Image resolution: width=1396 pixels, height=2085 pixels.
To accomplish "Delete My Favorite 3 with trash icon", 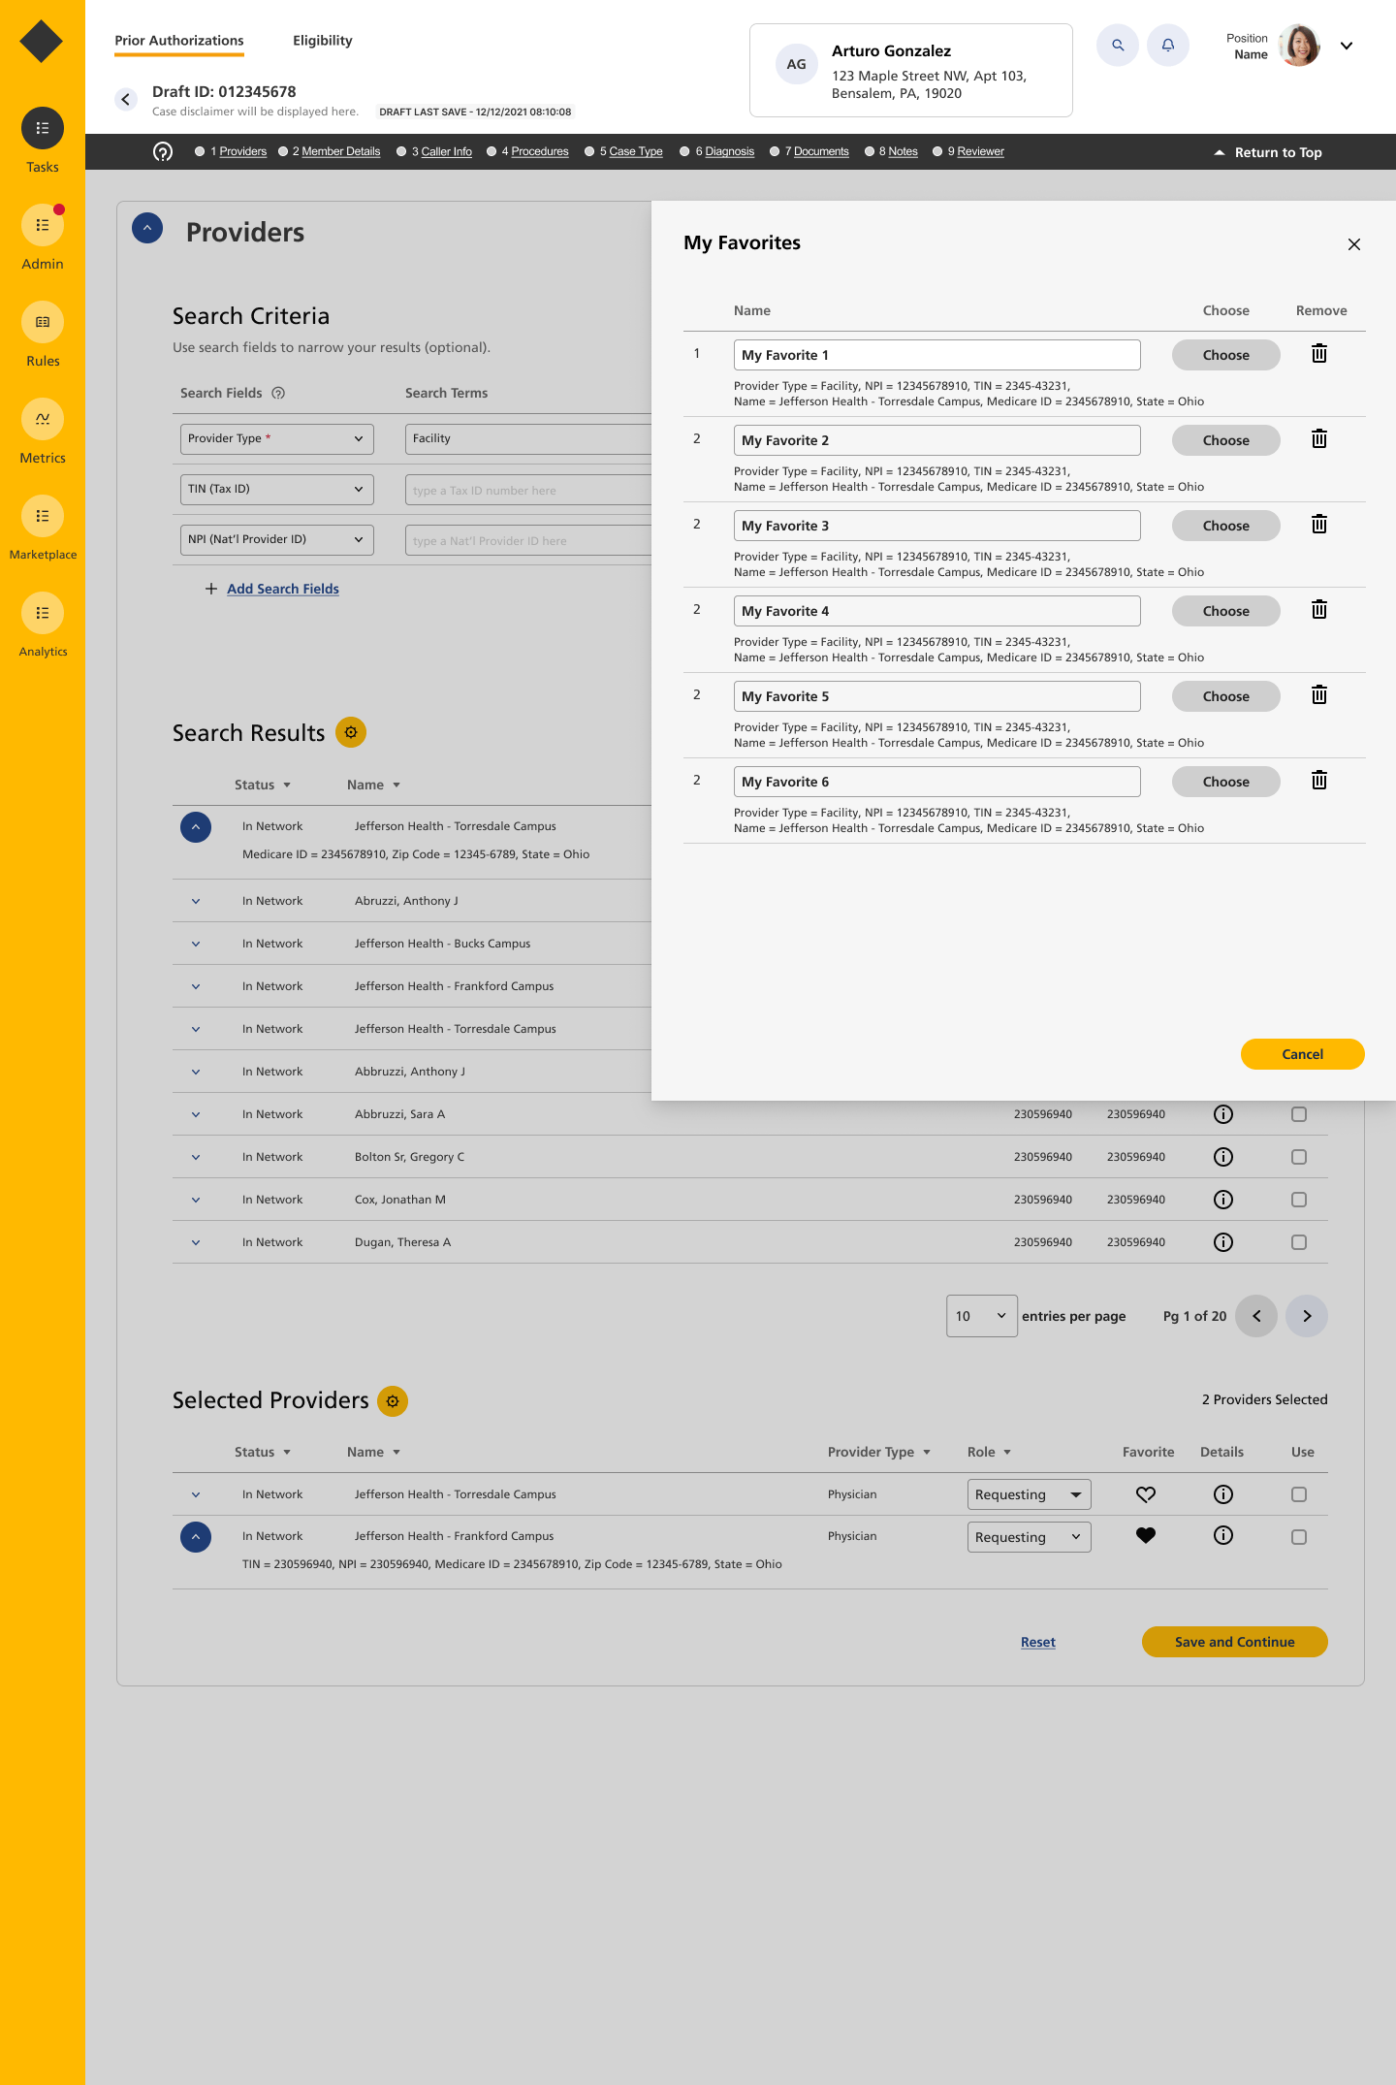I will pyautogui.click(x=1319, y=525).
